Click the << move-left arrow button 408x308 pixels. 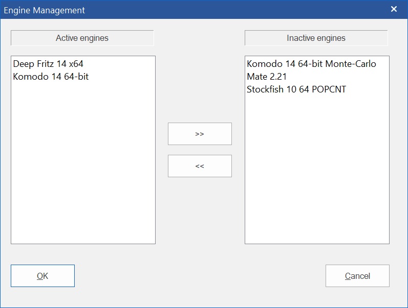click(x=200, y=166)
